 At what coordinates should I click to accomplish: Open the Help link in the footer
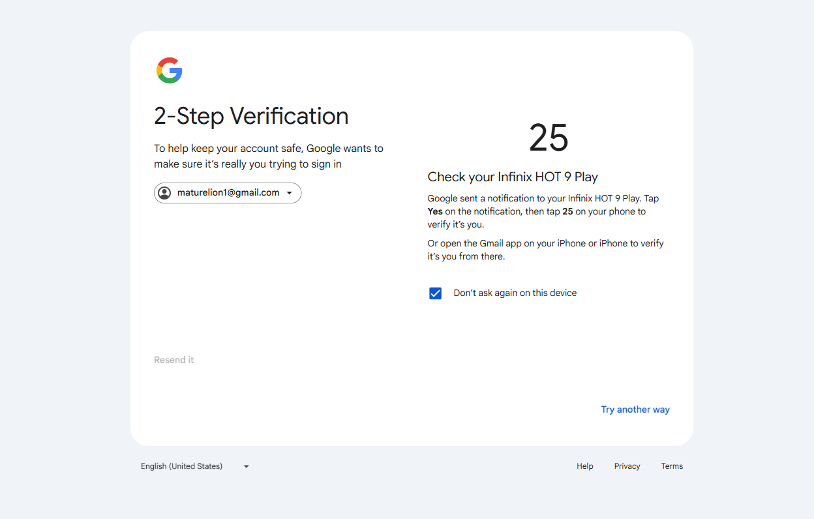585,466
